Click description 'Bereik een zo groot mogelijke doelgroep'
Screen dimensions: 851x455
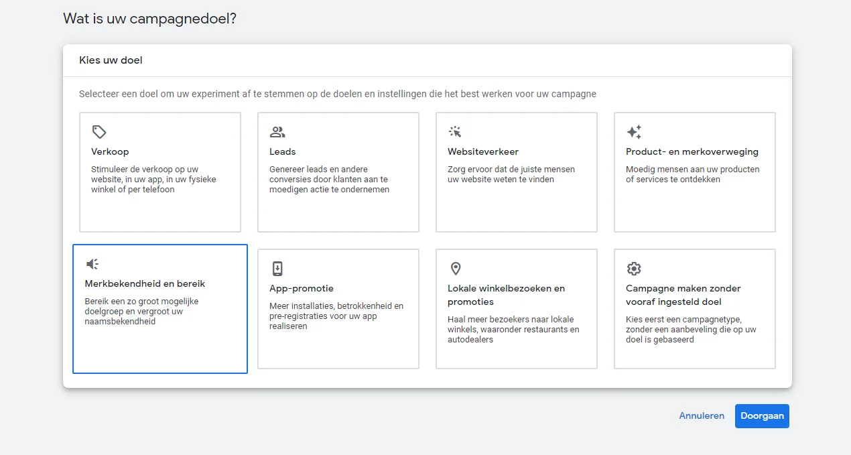click(x=141, y=312)
